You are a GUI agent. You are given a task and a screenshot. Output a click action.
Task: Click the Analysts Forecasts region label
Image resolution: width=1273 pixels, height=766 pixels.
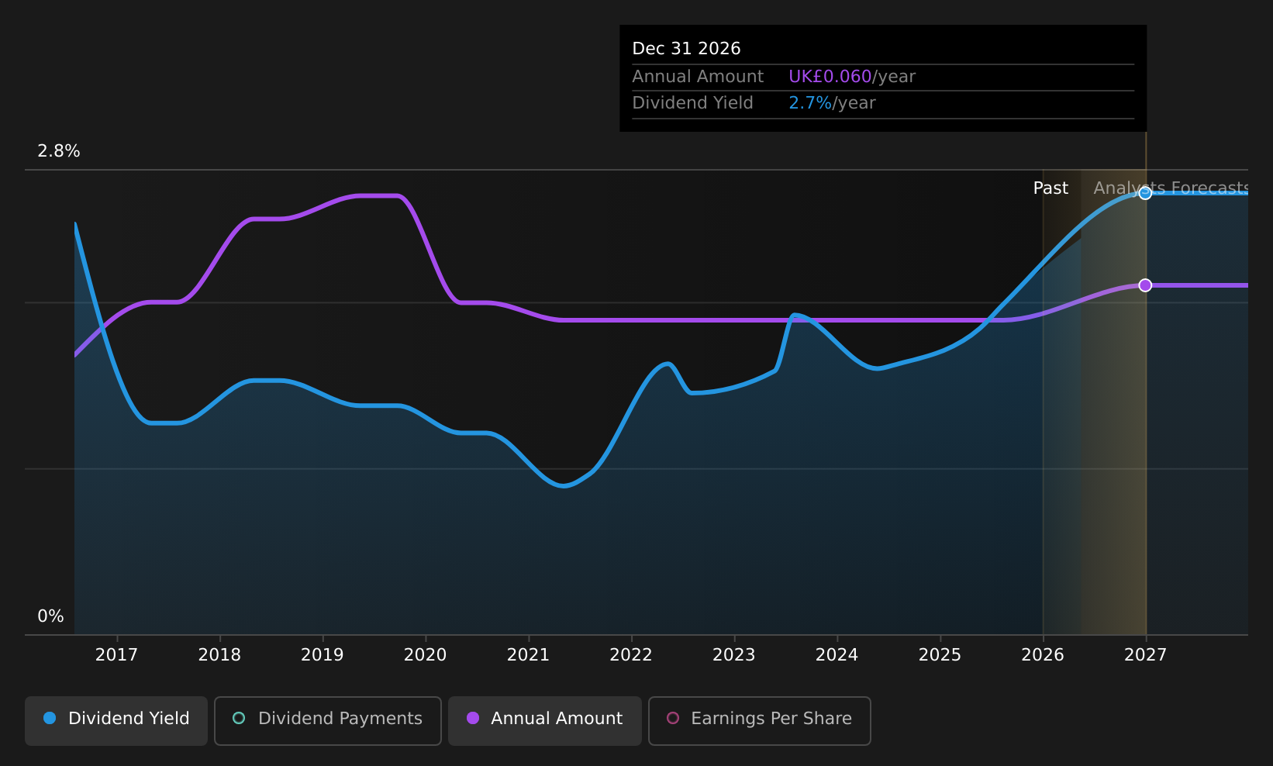click(x=1171, y=188)
